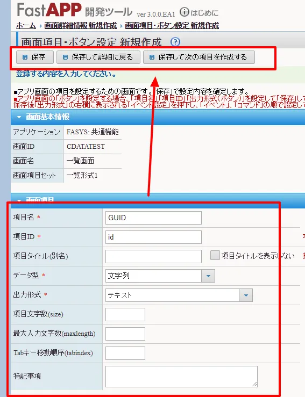305x397 pixels.
Task: Click the 一覧画面 screen name value
Action: 80,161
